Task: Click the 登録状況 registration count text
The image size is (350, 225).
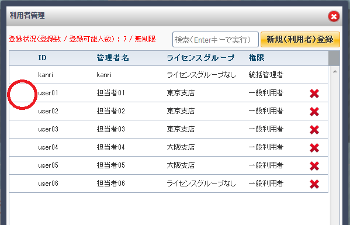Action: pos(82,39)
